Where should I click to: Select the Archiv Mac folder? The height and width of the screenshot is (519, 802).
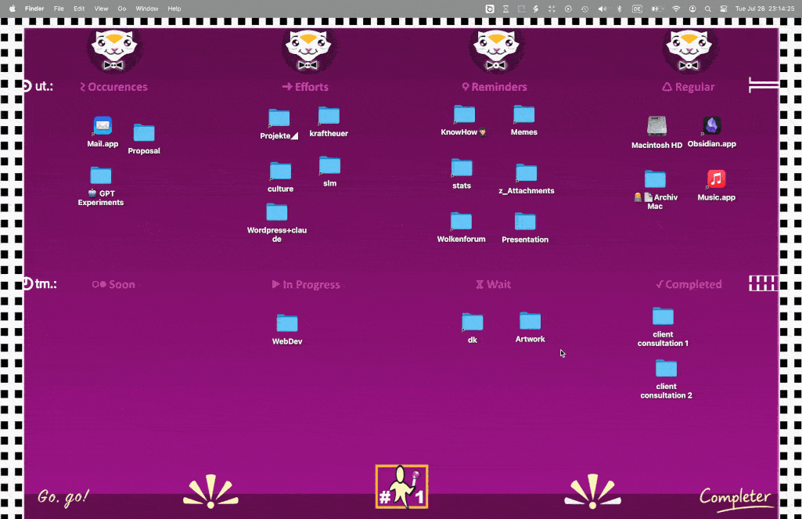pyautogui.click(x=655, y=179)
